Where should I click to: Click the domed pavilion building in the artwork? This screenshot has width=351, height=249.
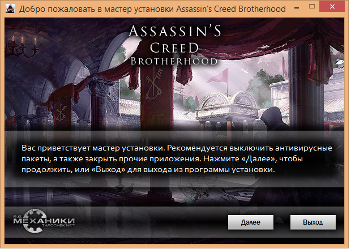click(x=227, y=108)
